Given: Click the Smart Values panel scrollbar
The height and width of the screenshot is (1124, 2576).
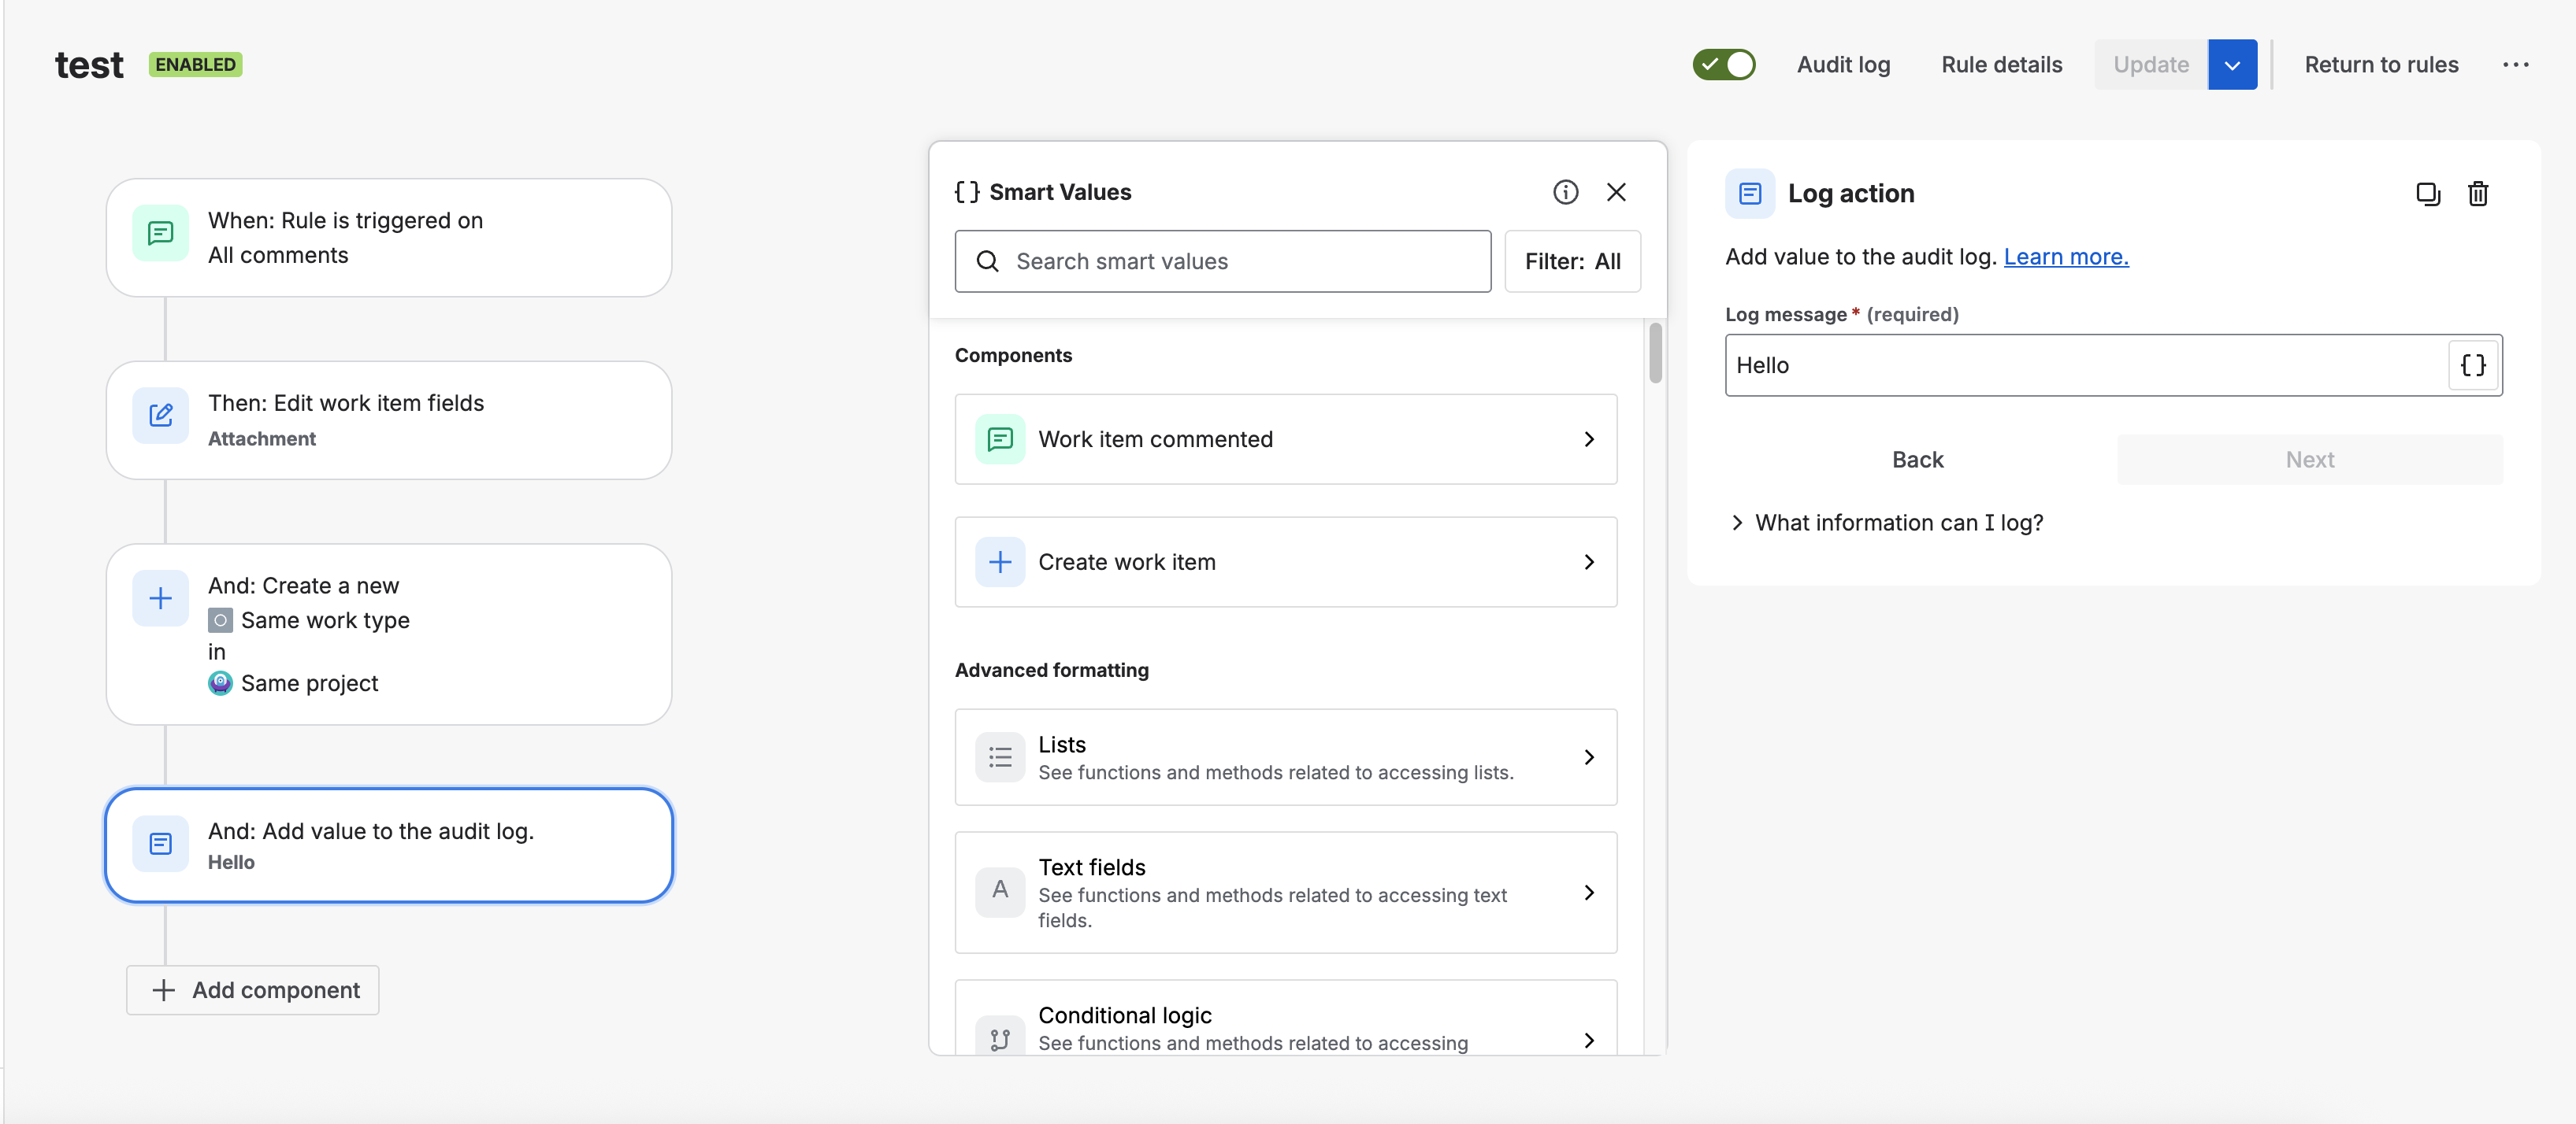Looking at the screenshot, I should (1656, 353).
